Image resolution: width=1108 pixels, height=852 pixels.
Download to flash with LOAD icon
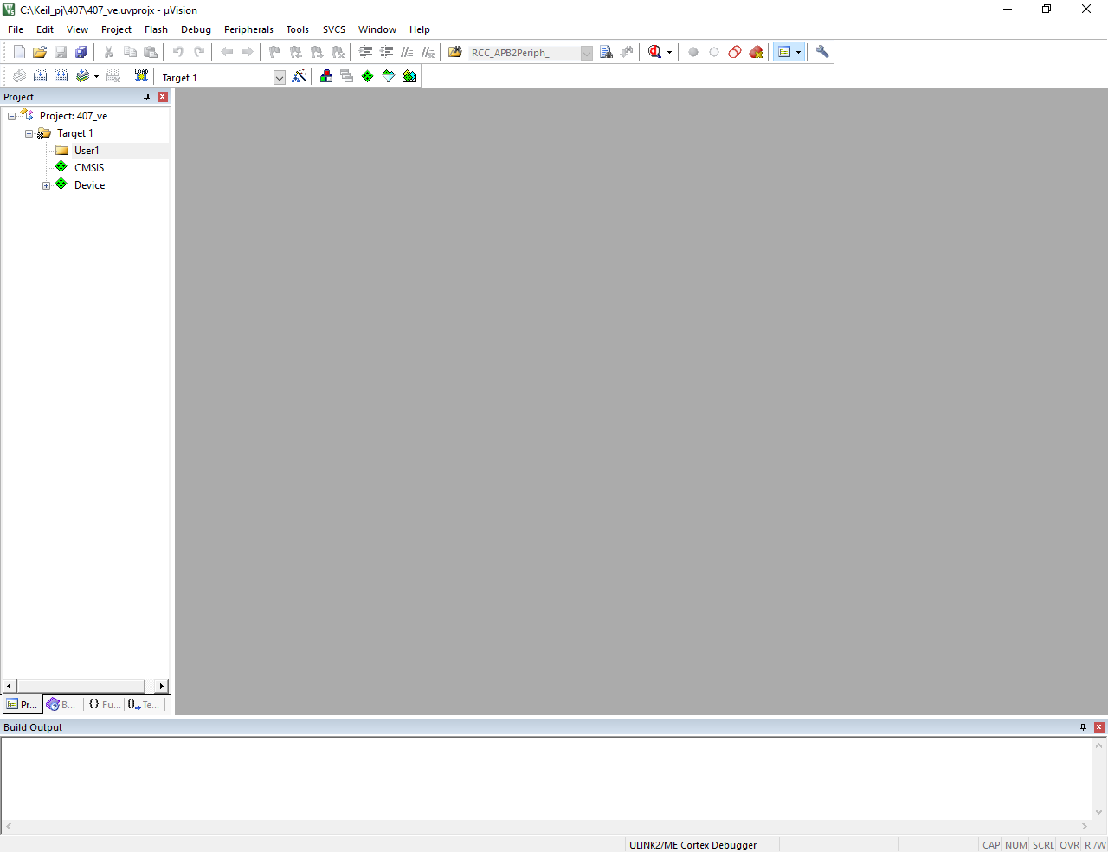pyautogui.click(x=141, y=76)
